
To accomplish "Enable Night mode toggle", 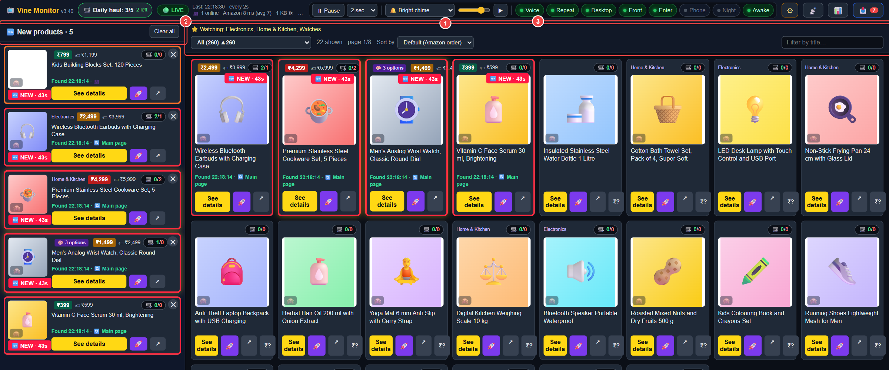I will [x=726, y=10].
